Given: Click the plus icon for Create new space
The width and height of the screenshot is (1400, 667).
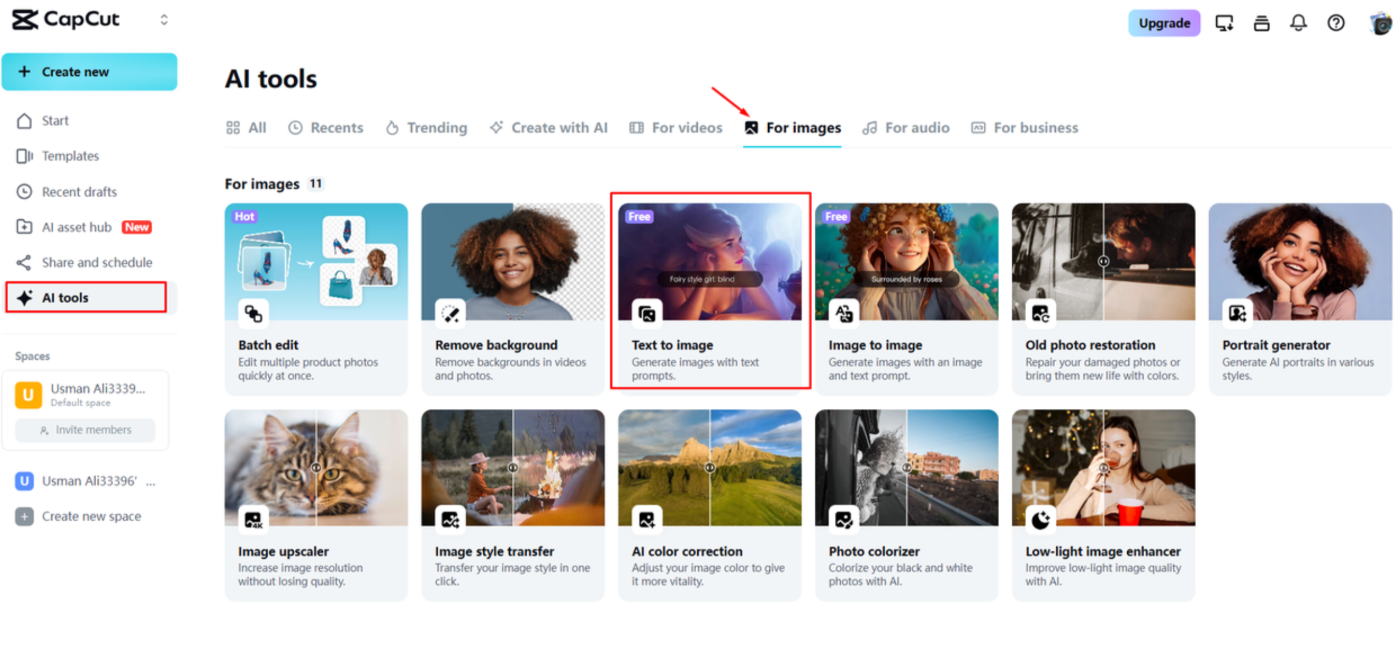Looking at the screenshot, I should pos(24,516).
